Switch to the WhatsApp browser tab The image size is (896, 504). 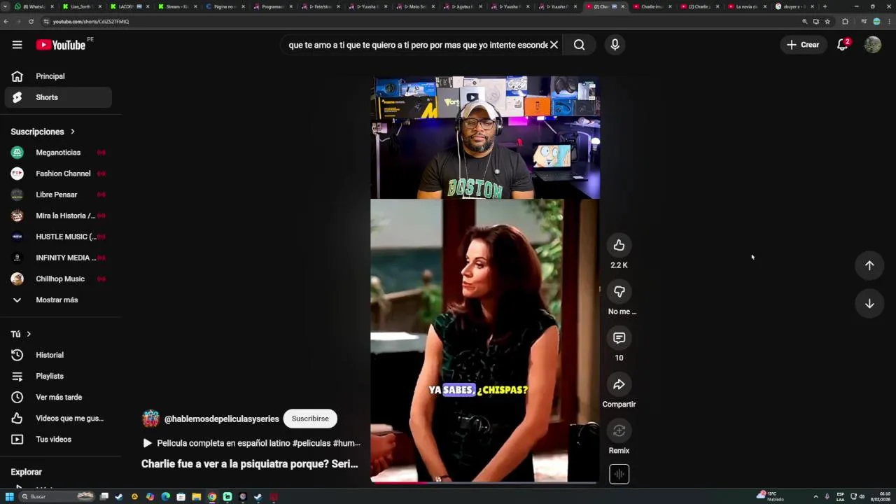pyautogui.click(x=33, y=6)
